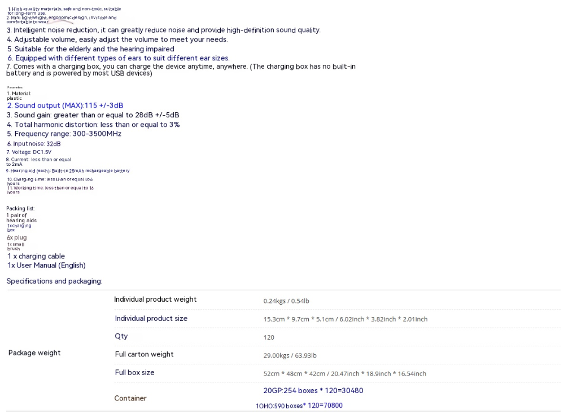Click the 'Frequency range: 300-3500MHz' line
Viewport: 564px width, 414px height.
pos(64,134)
